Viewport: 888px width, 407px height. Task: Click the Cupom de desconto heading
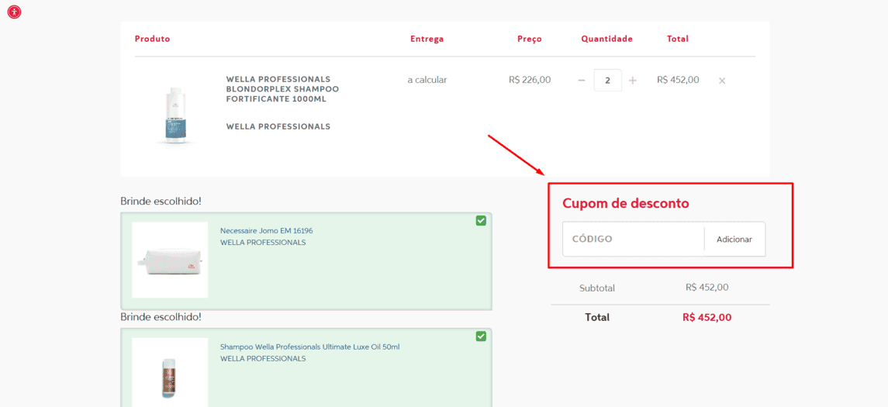point(625,203)
